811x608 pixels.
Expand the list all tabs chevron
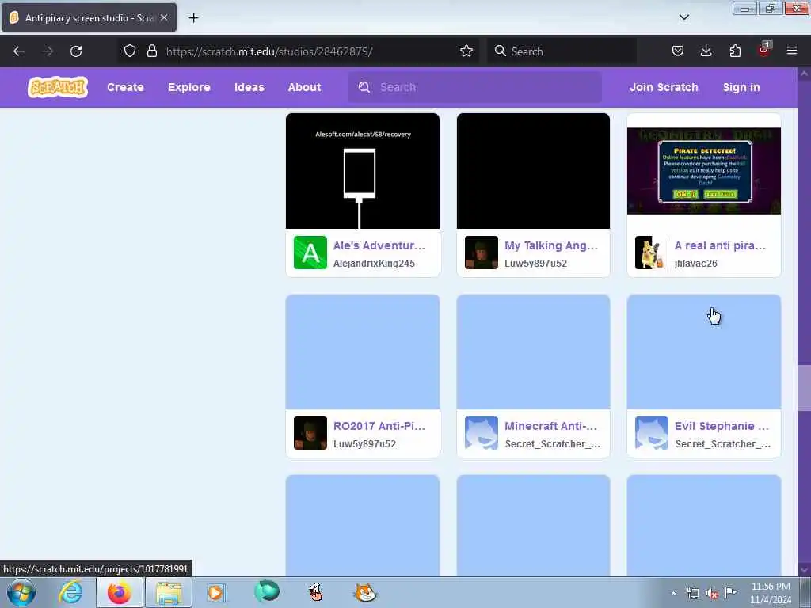point(684,17)
